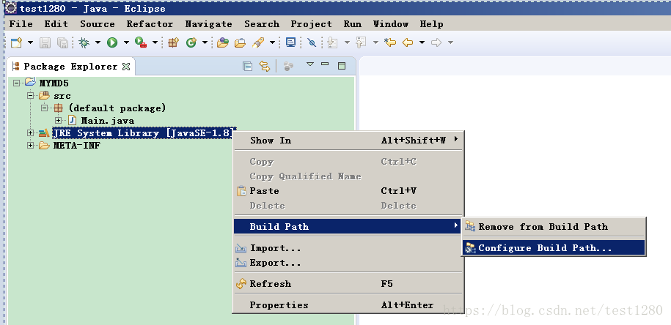This screenshot has width=671, height=325.
Task: Start debugging with the bug icon
Action: 84,42
